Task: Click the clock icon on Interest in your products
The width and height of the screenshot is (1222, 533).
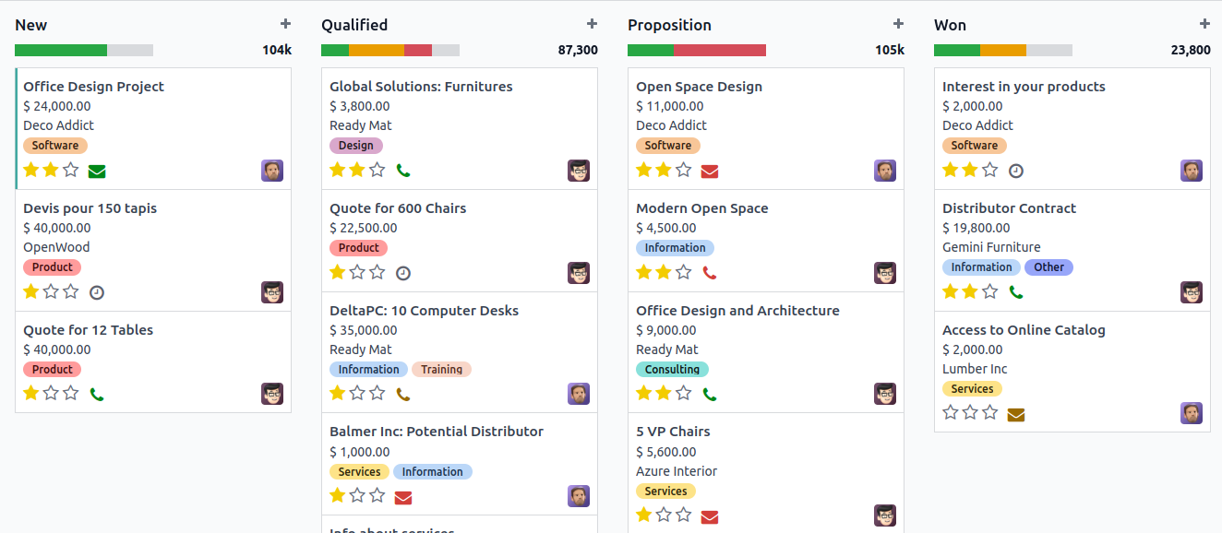Action: click(1016, 171)
